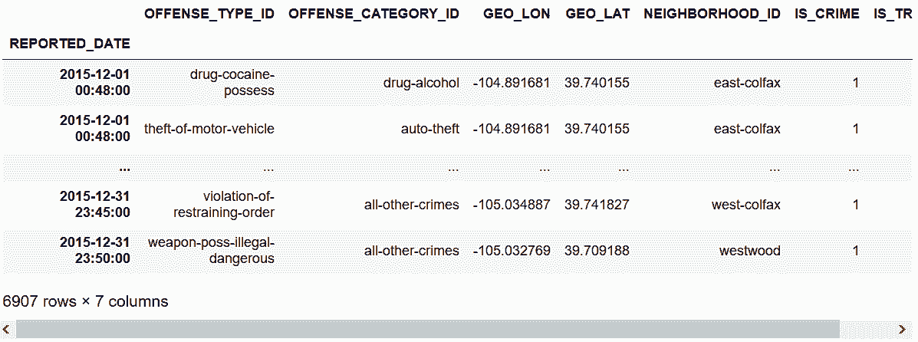Click the REPORTED_DATE index header
This screenshot has height=342, width=918.
70,44
